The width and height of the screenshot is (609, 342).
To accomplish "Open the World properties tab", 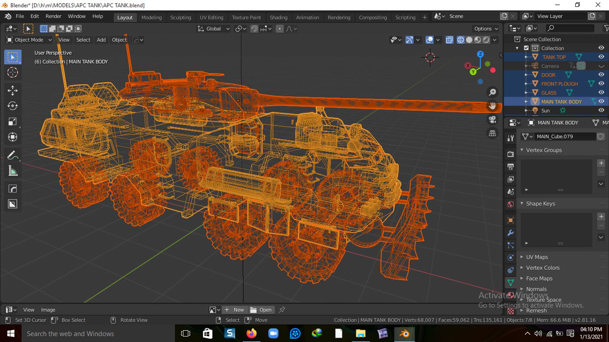I will 510,204.
